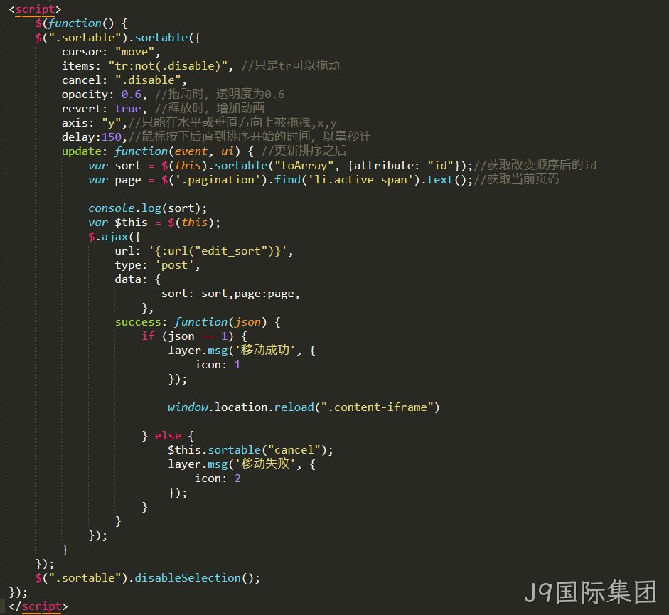Click the type: 'post' line

(157, 265)
